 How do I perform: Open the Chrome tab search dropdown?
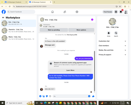pos(2,2)
